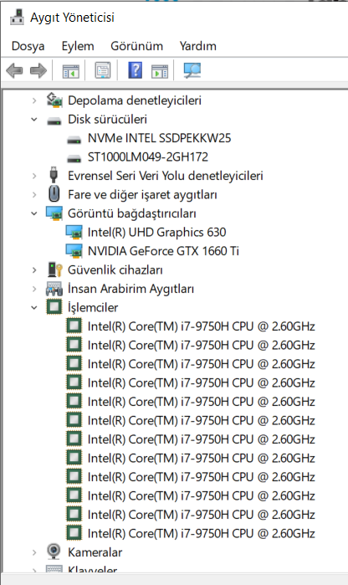Click the Disk sürücüleri drive icon

click(54, 121)
